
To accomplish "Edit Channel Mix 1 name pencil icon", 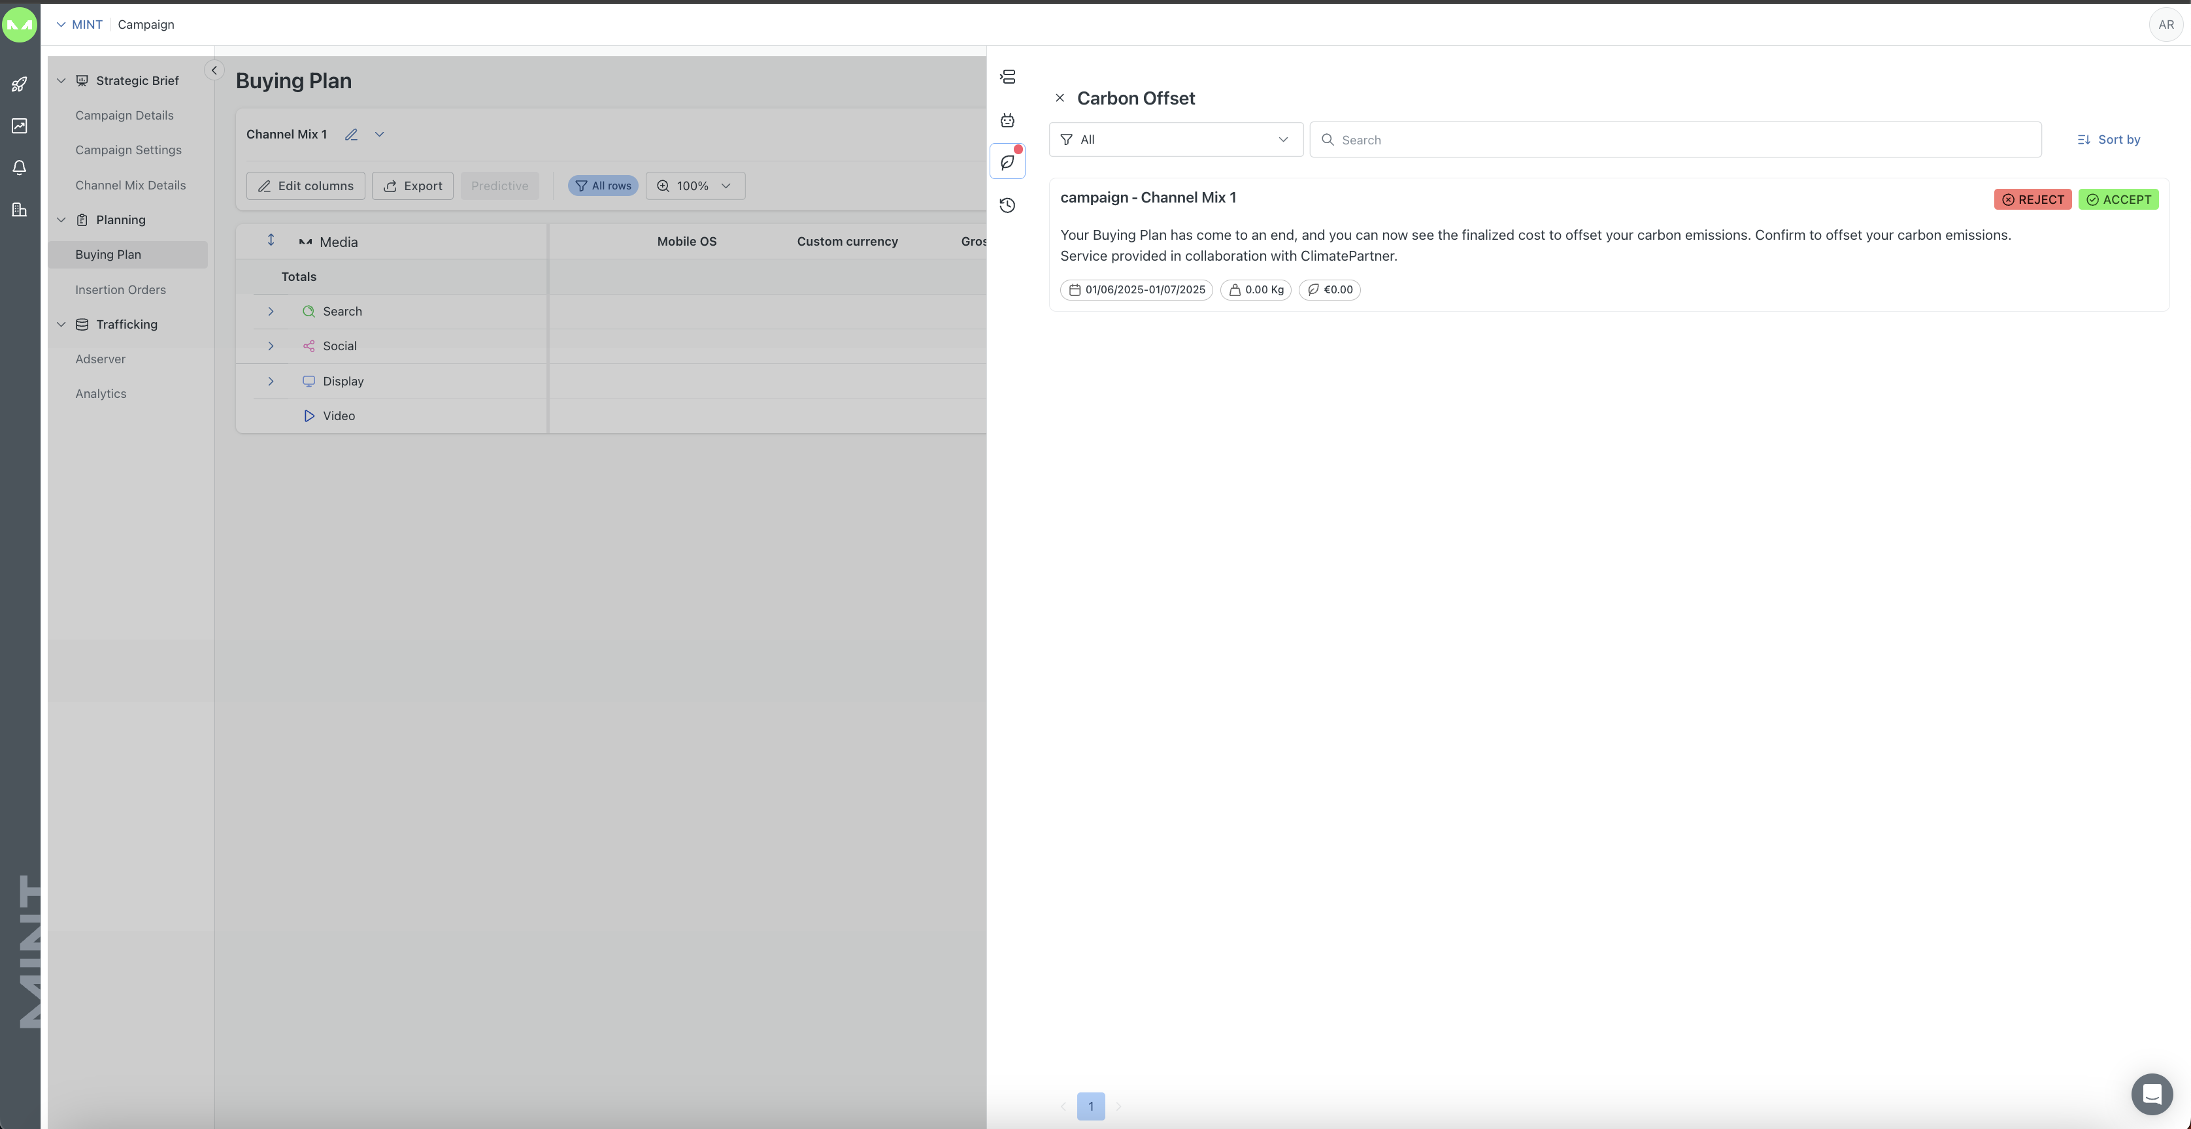I will (350, 135).
